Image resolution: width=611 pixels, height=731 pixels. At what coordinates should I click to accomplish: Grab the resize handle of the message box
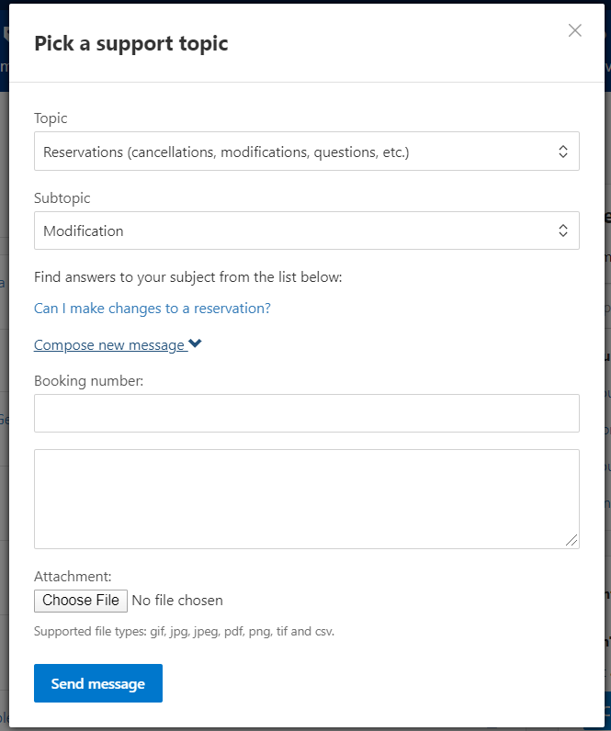coord(572,542)
